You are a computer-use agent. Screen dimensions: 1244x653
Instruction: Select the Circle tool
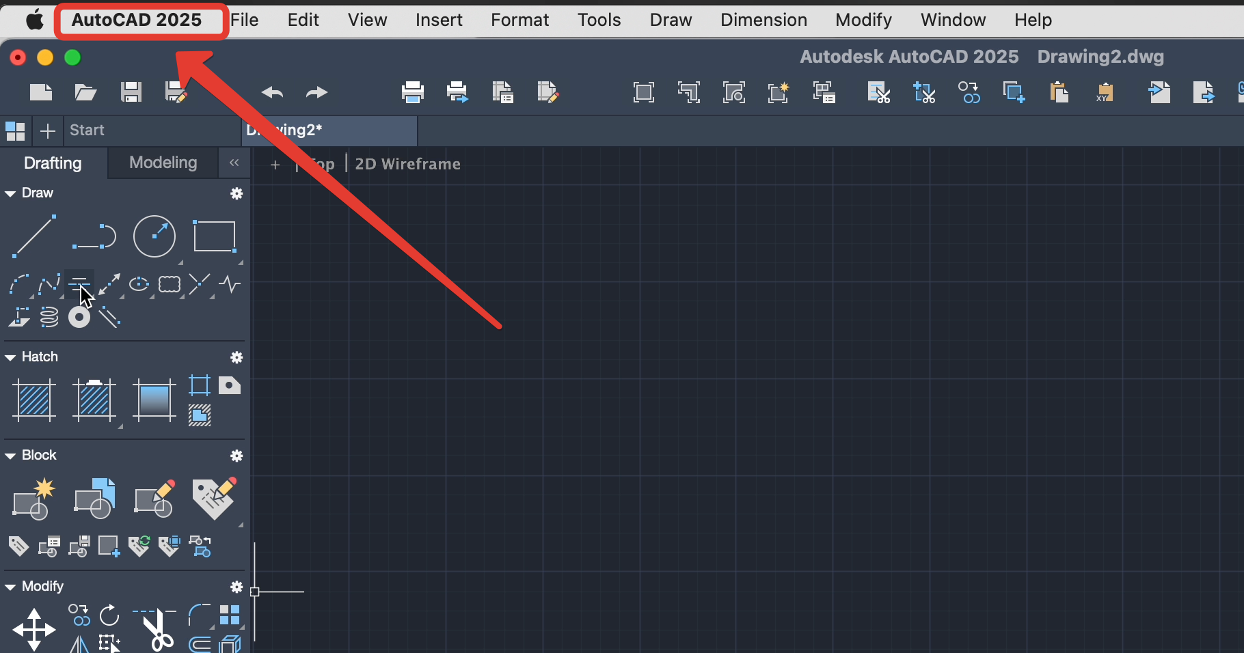[x=154, y=237]
